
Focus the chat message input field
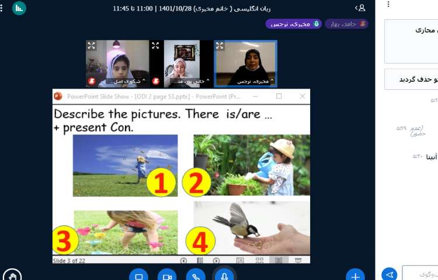tap(420, 274)
